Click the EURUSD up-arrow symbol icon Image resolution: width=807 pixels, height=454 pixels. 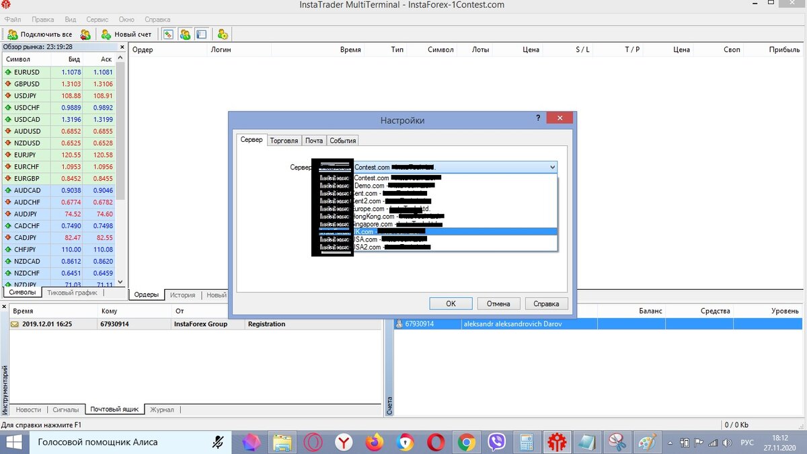pyautogui.click(x=8, y=72)
